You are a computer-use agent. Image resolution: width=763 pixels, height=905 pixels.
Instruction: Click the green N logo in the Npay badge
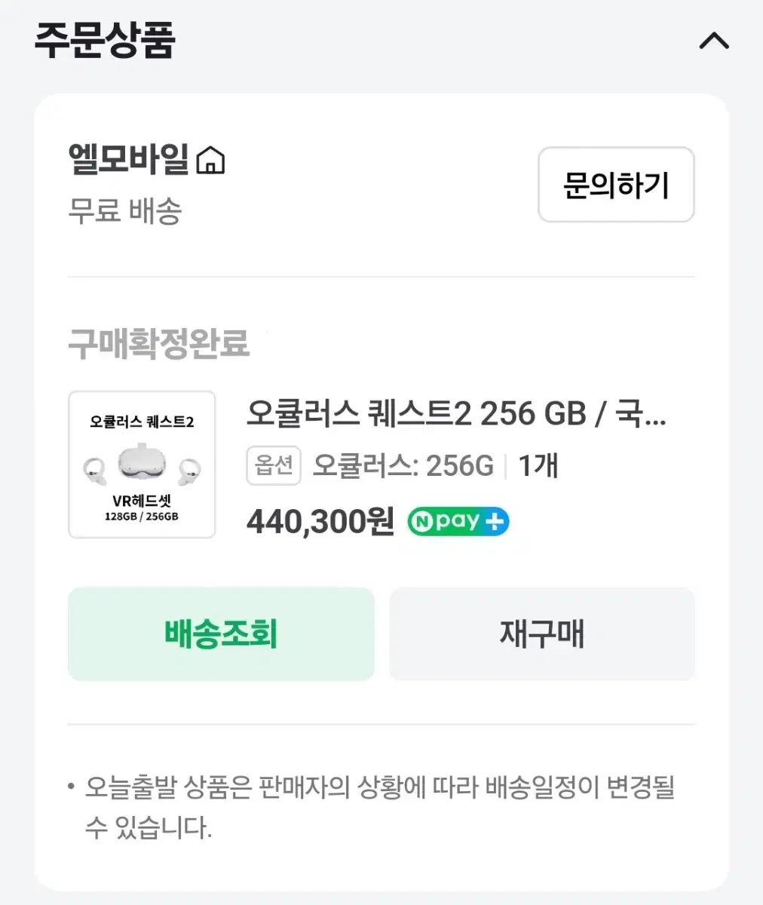click(422, 521)
